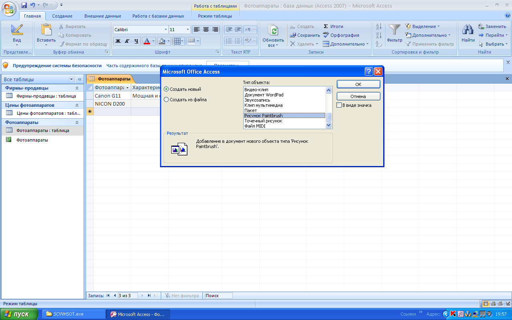Click Отмена in the dialog
Viewport: 512px width, 320px height.
(358, 96)
